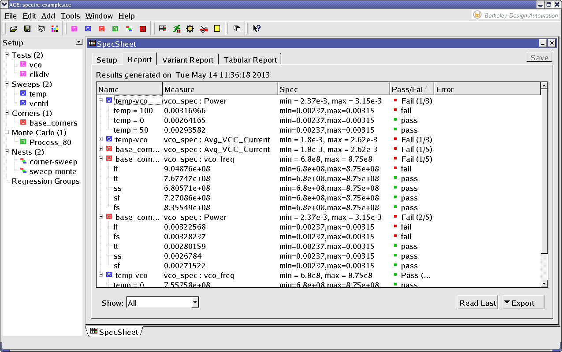Image resolution: width=562 pixels, height=352 pixels.
Task: Sort by the Pass/Fail column header
Action: click(x=408, y=89)
